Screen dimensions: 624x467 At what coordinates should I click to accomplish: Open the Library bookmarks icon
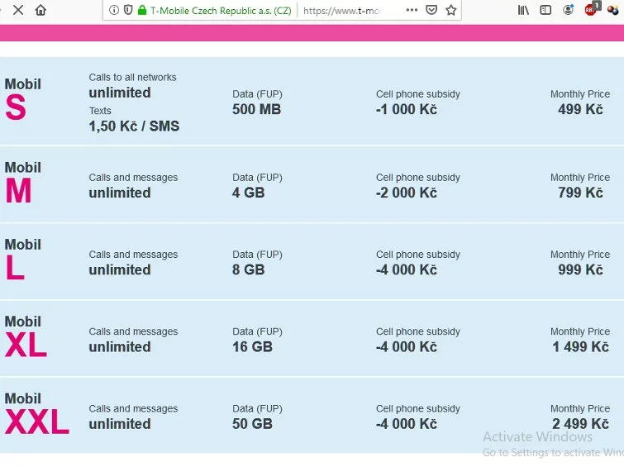point(523,11)
